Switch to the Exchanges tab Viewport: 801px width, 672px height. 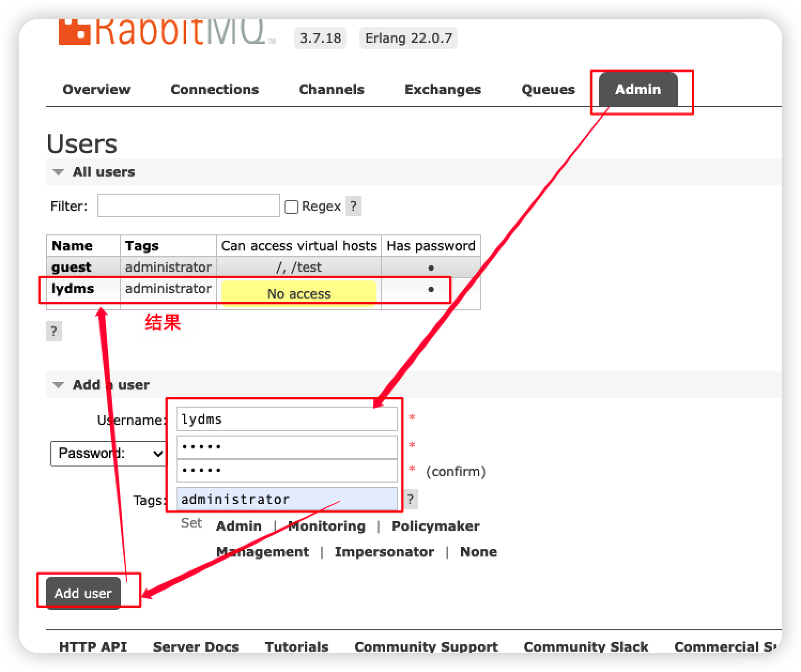click(443, 89)
